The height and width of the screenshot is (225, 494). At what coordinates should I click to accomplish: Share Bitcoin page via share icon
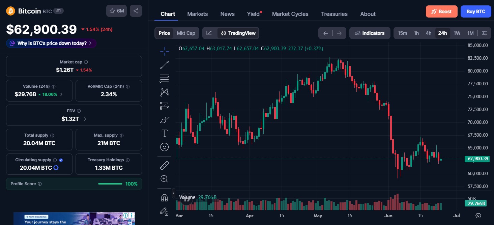[x=136, y=11]
